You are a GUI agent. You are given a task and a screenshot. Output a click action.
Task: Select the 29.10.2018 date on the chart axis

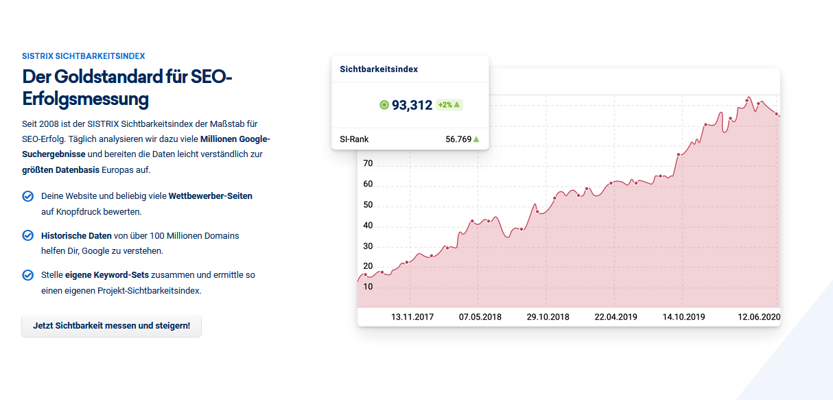pos(548,317)
